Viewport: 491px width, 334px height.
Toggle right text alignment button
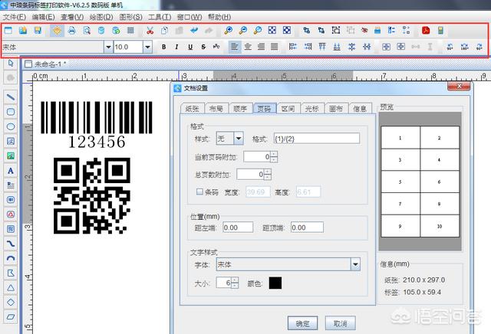click(x=261, y=47)
